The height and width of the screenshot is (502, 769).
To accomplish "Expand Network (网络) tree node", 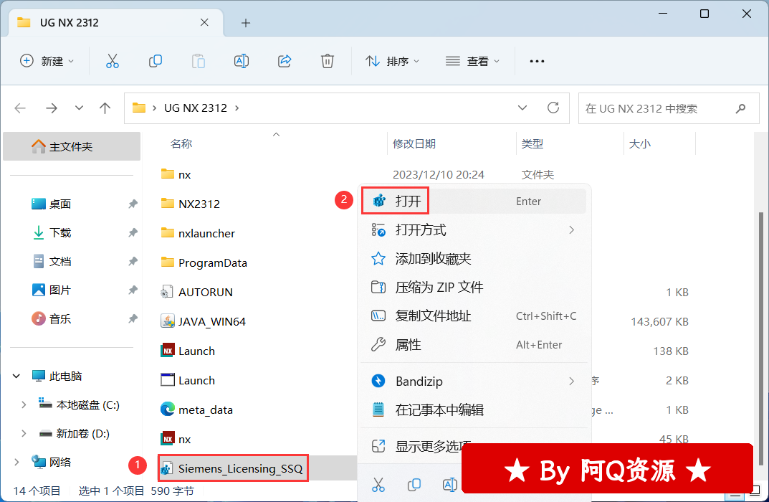I will tap(16, 463).
